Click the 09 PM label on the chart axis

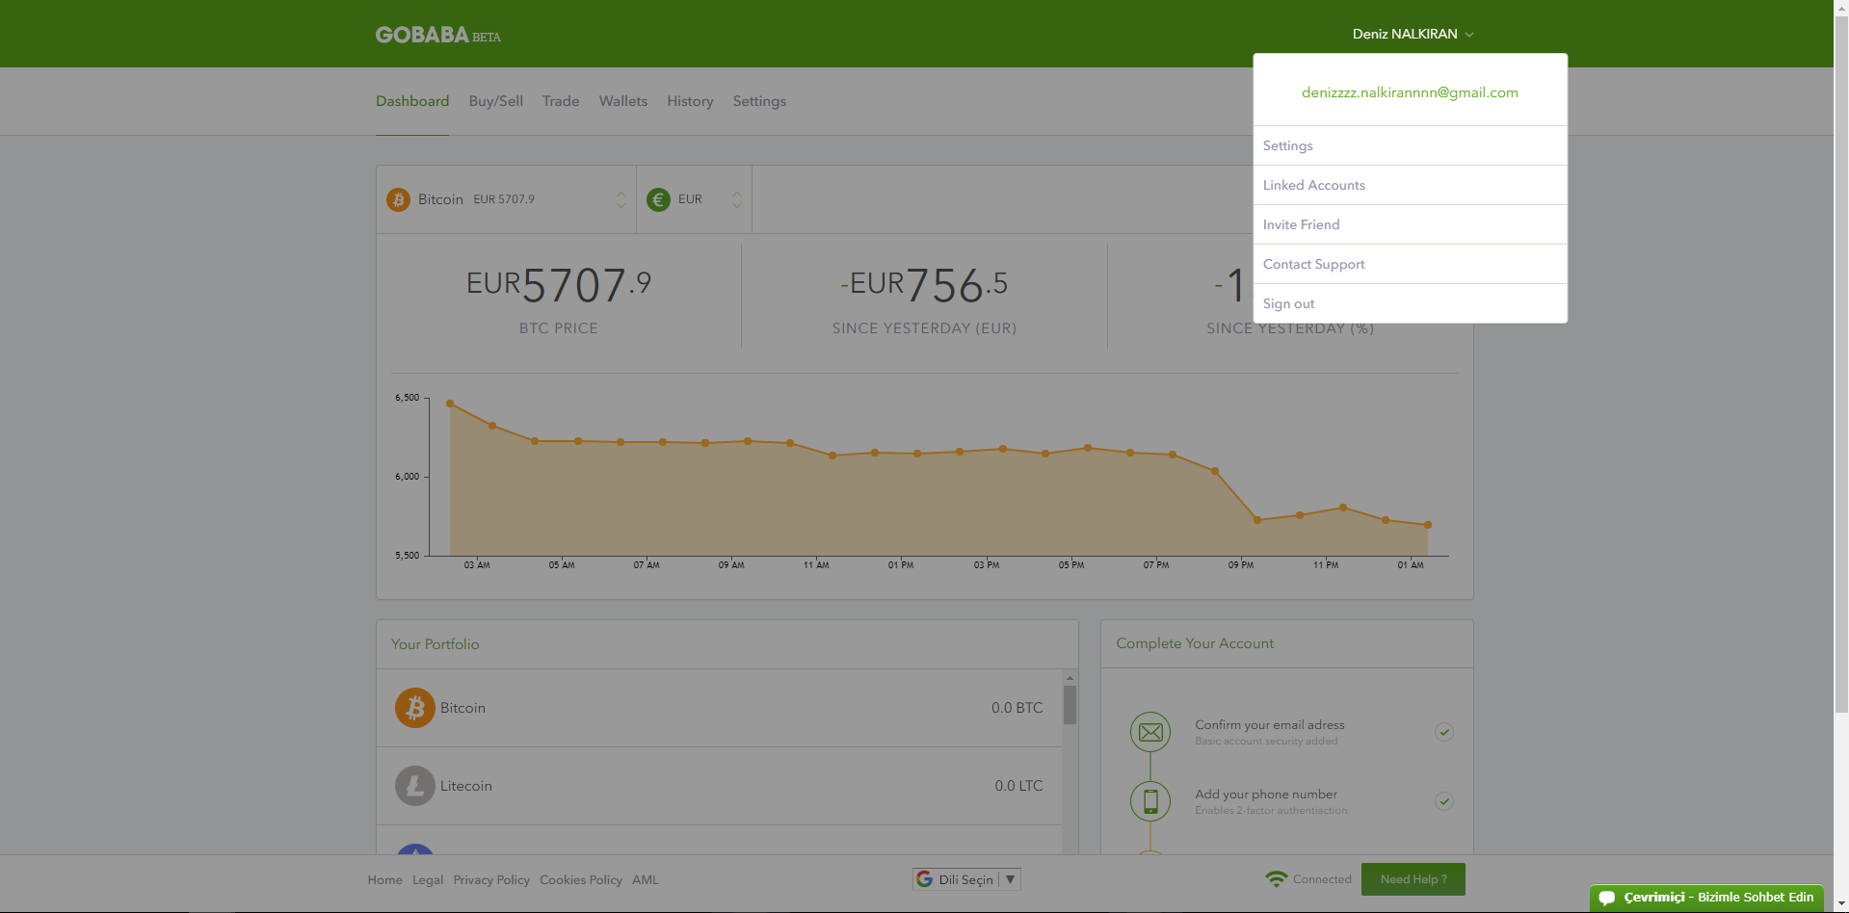click(1241, 565)
